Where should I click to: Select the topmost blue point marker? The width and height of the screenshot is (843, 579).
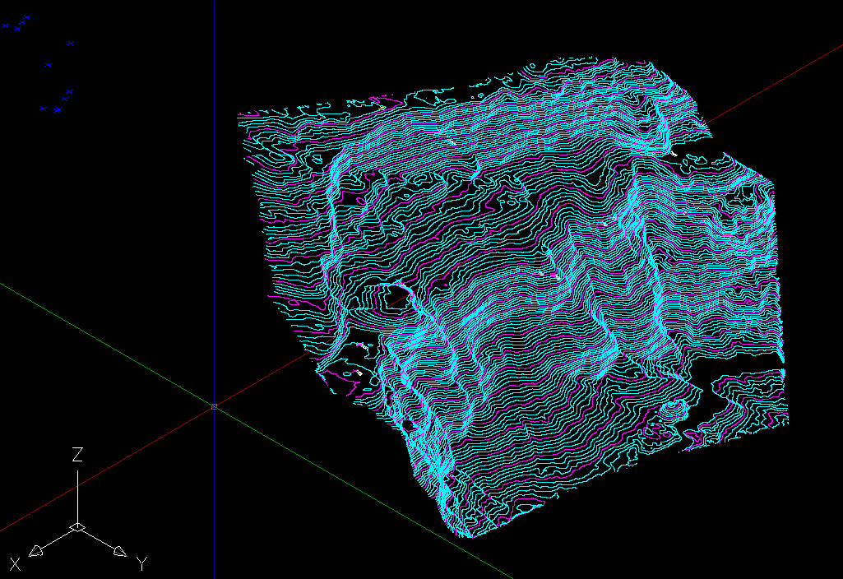(27, 16)
